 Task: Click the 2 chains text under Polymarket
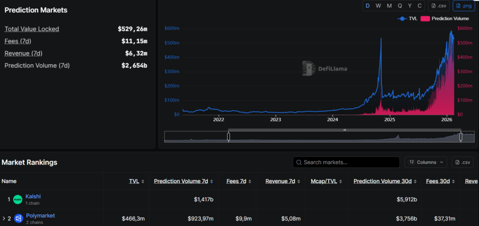pyautogui.click(x=35, y=222)
